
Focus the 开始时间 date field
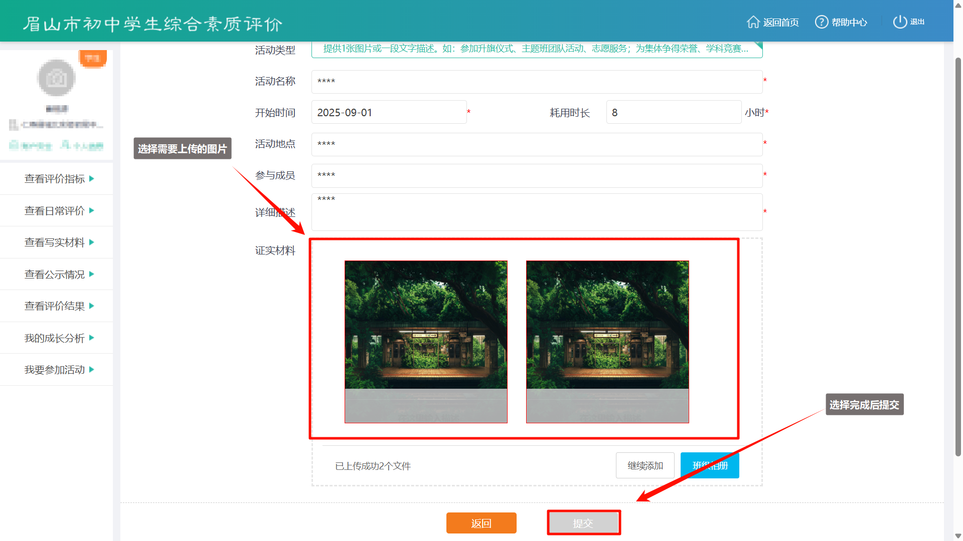pos(389,112)
